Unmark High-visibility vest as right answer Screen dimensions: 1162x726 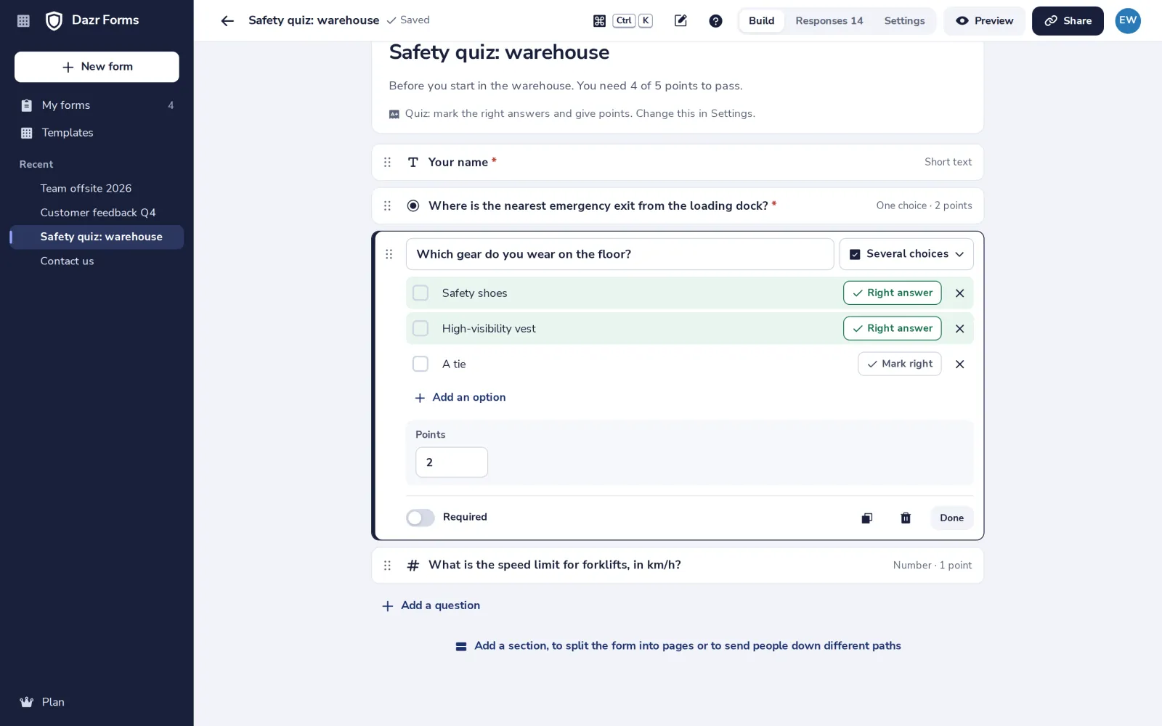[892, 328]
